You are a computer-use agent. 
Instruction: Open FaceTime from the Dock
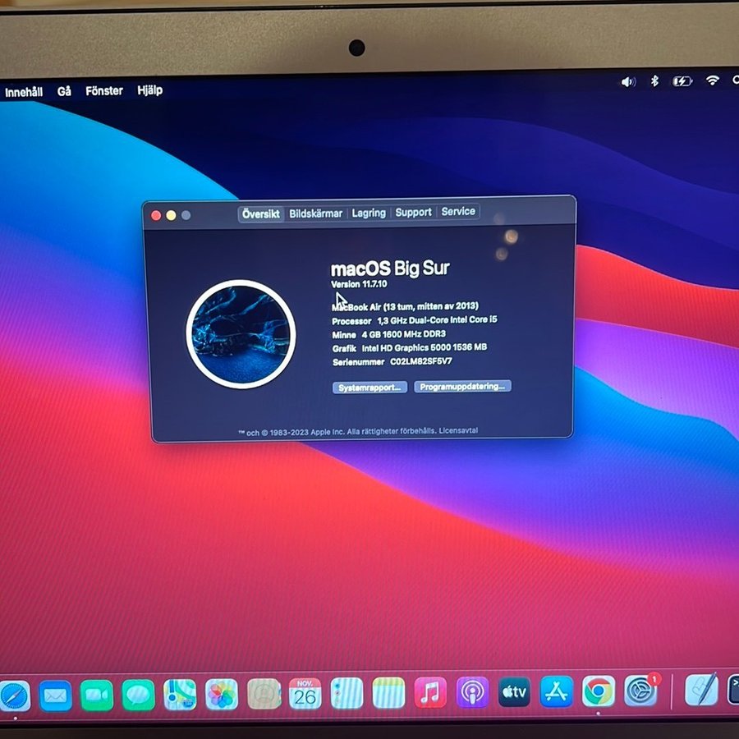pos(97,695)
